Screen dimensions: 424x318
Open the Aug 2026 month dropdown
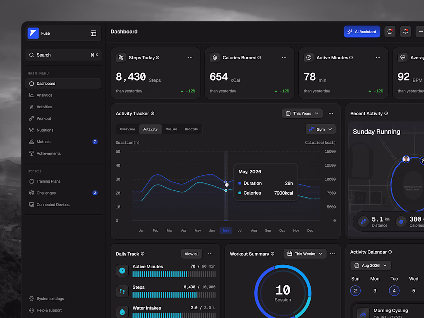tap(371, 266)
